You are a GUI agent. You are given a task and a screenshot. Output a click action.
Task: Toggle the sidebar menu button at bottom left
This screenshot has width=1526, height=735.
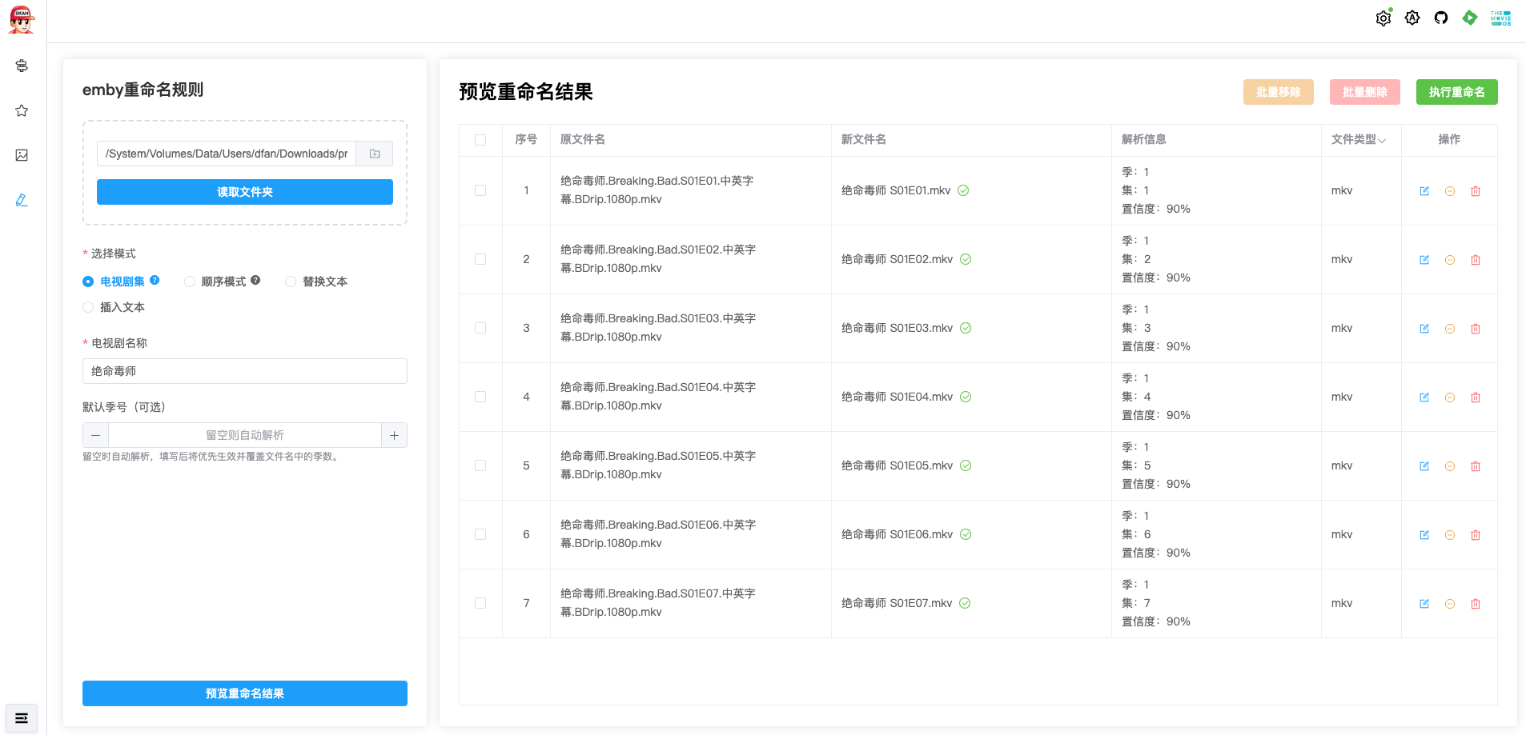click(x=22, y=718)
